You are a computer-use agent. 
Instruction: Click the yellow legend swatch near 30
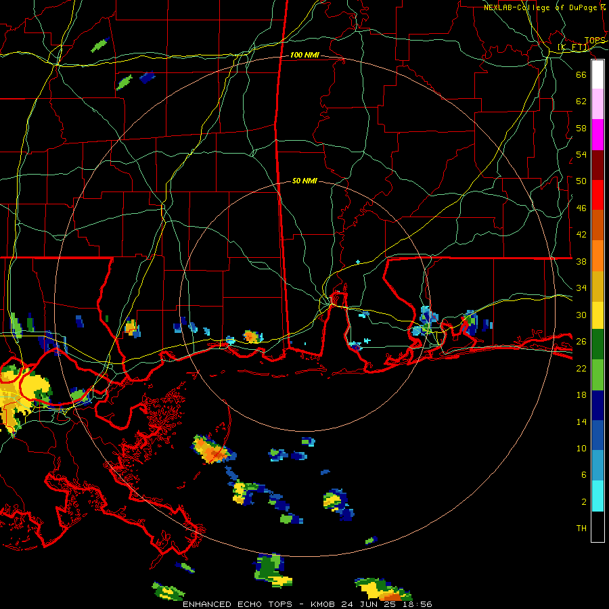click(x=597, y=315)
